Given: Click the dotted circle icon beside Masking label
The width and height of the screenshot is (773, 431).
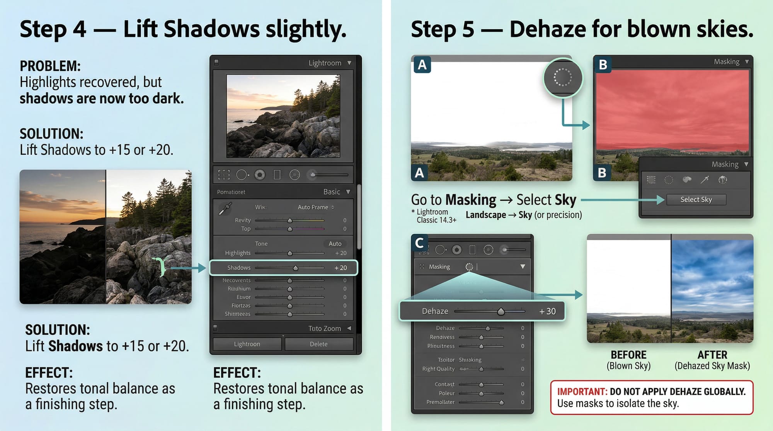Looking at the screenshot, I should point(469,267).
